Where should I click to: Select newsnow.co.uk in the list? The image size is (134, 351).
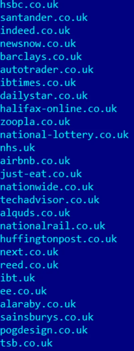[38, 44]
